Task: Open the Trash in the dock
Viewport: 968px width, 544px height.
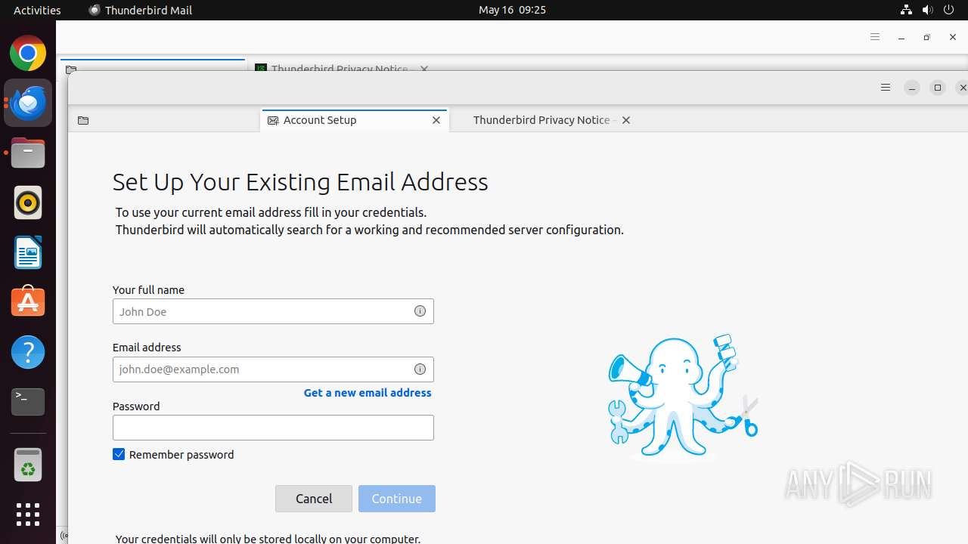Action: pyautogui.click(x=28, y=465)
